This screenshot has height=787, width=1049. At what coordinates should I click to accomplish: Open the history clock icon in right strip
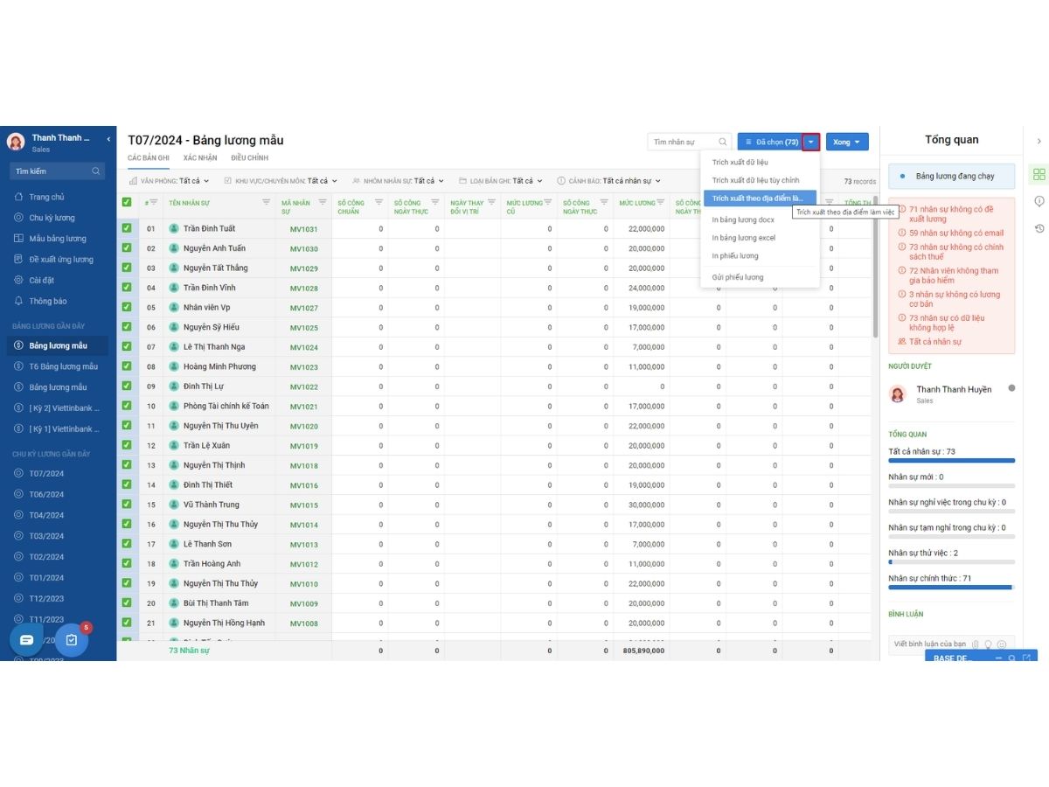(1039, 228)
